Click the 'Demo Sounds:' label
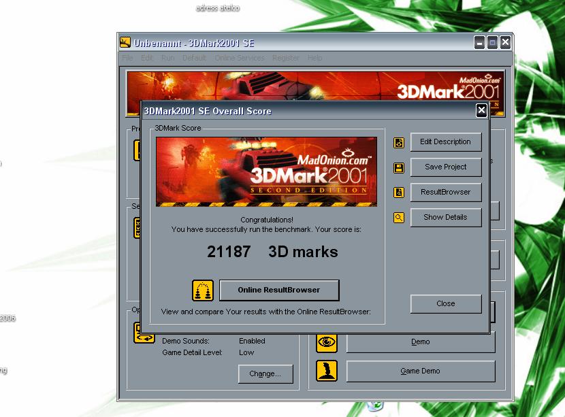Viewport: 565px width, 417px height. [186, 341]
